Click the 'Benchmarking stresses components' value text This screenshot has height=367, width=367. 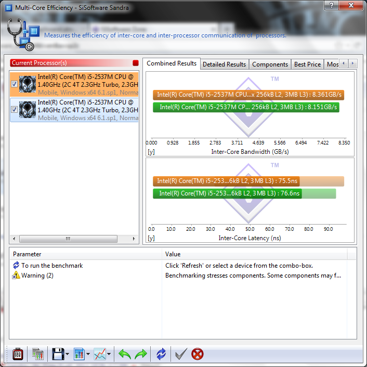(253, 276)
